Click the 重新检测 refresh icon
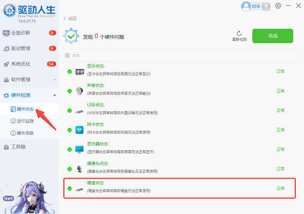Screen dimensions: 304x214 pos(239,33)
